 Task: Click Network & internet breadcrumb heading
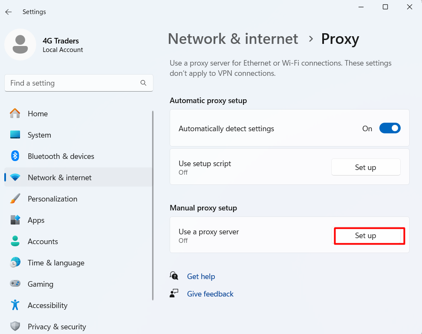coord(233,39)
